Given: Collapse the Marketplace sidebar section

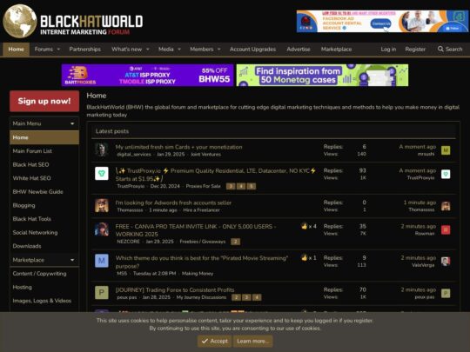Looking at the screenshot, I should pos(72,260).
